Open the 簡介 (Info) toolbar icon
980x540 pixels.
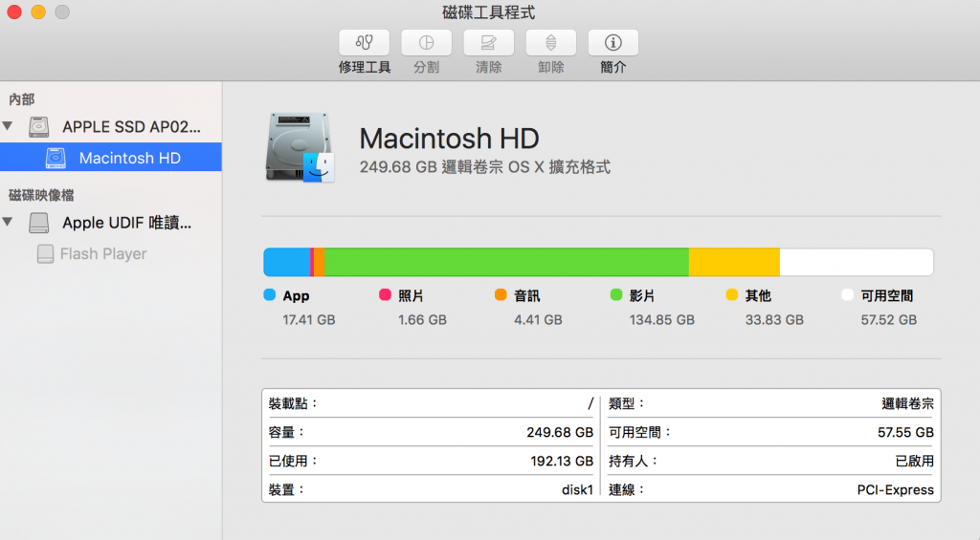(x=612, y=43)
